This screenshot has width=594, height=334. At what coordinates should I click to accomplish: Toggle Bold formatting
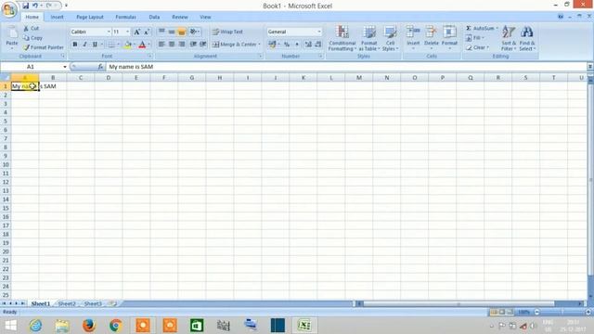(x=75, y=45)
